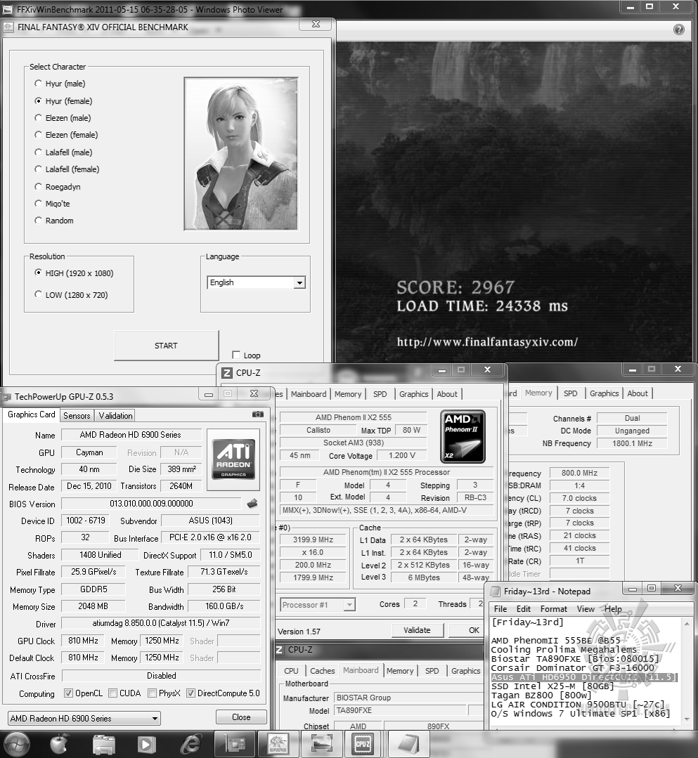698x758 pixels.
Task: Click the Notepad title bar icon
Action: click(x=496, y=592)
